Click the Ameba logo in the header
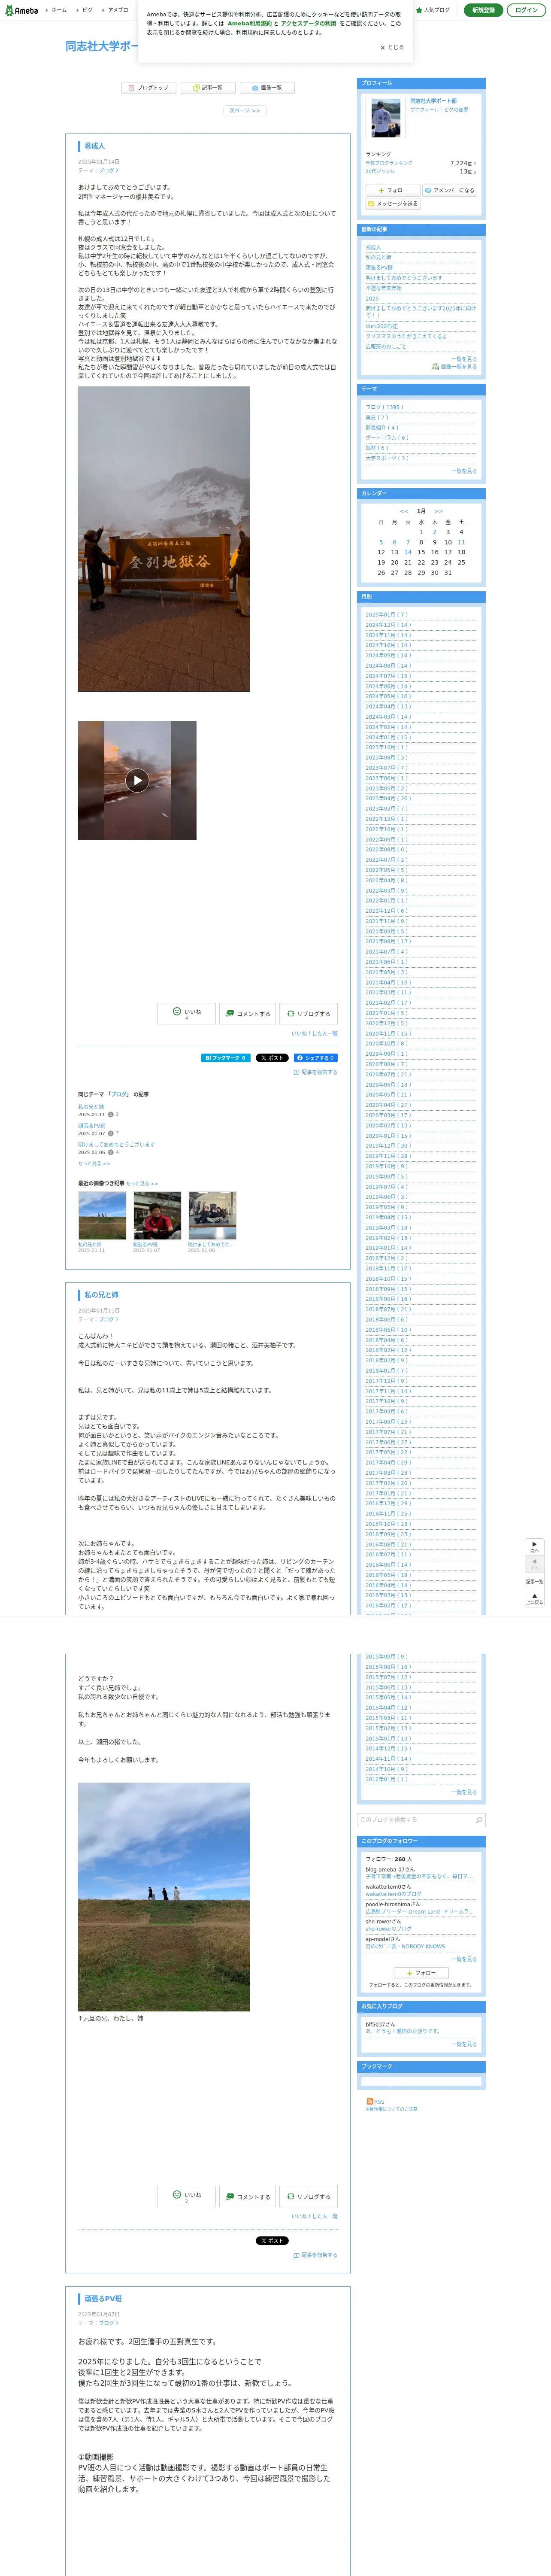This screenshot has height=2576, width=551. tap(21, 10)
